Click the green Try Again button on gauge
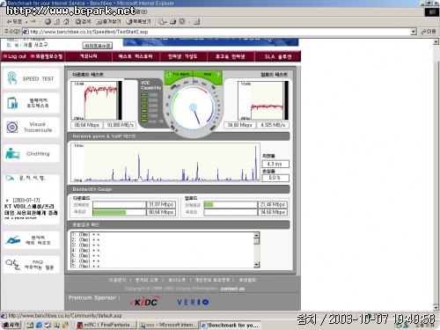 click(179, 75)
